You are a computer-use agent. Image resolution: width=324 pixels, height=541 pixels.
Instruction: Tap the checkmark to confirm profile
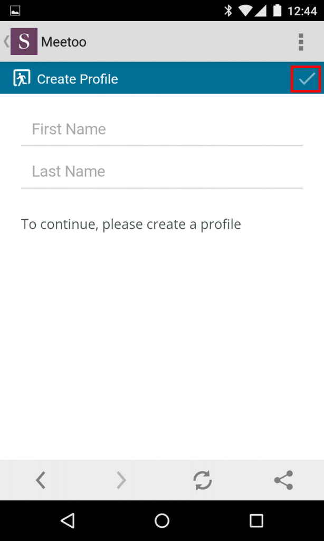click(x=307, y=79)
